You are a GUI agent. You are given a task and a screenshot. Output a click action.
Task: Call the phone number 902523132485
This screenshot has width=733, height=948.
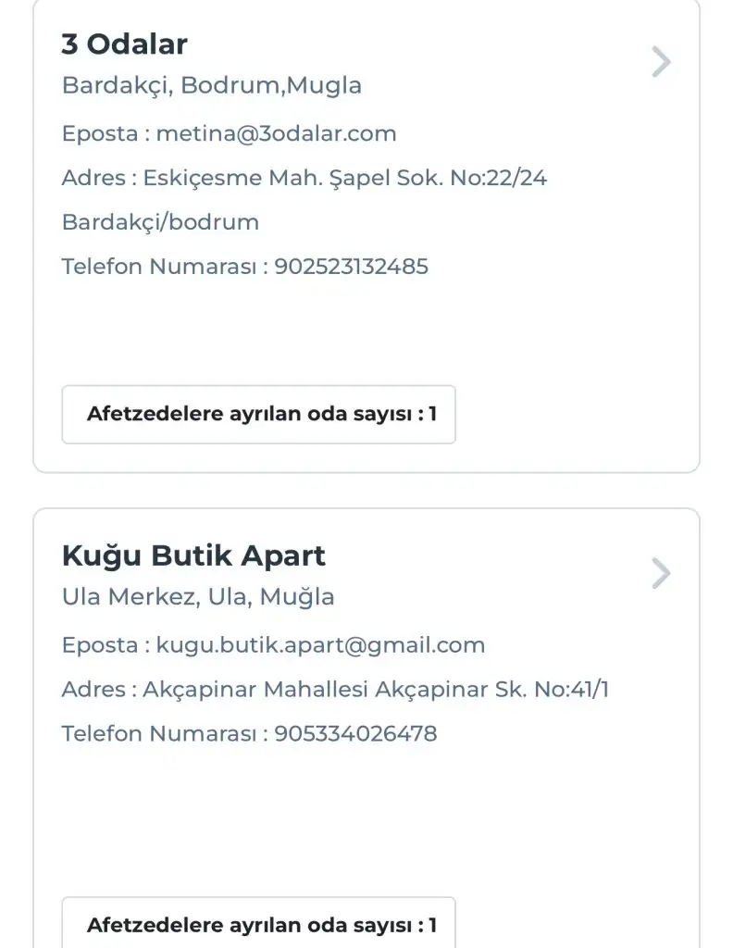[352, 267]
